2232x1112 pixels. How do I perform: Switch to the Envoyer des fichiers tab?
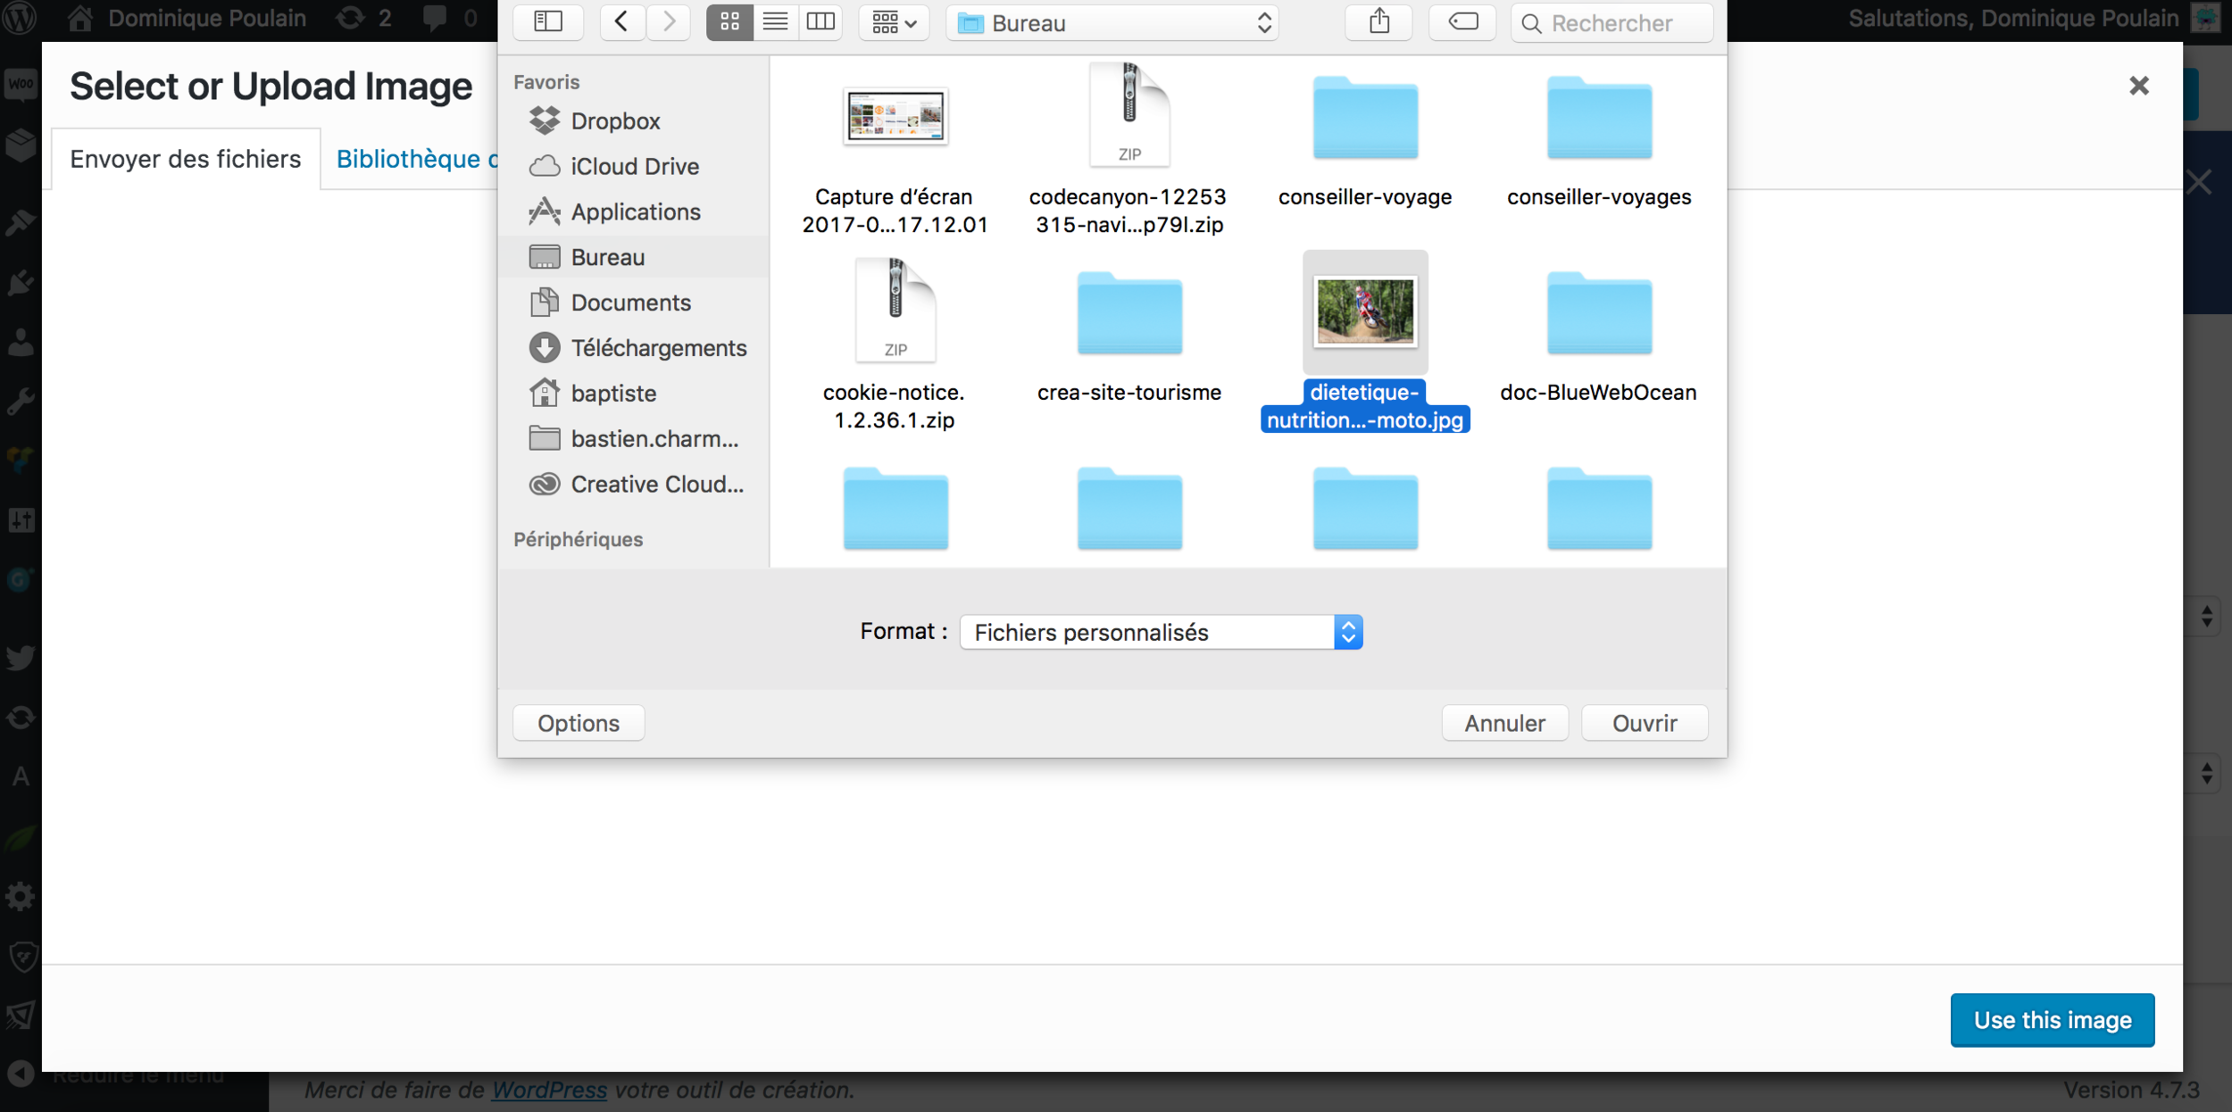[186, 159]
